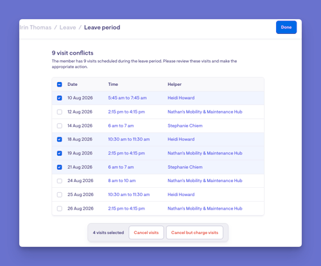This screenshot has height=266, width=321.
Task: Open Heidi Howard helper link on 25 Aug
Action: (181, 195)
